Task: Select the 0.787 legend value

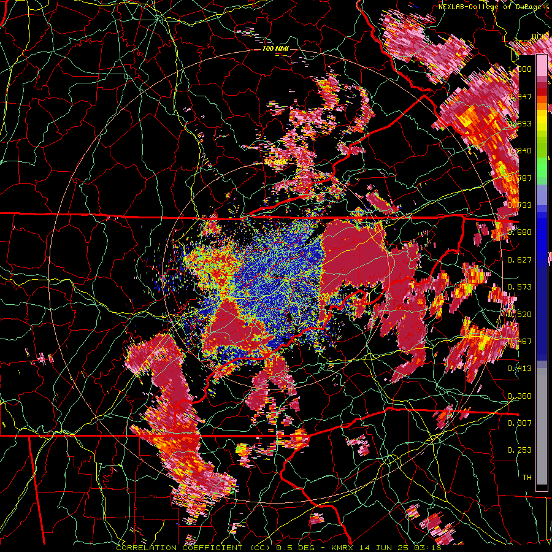Action: point(520,178)
